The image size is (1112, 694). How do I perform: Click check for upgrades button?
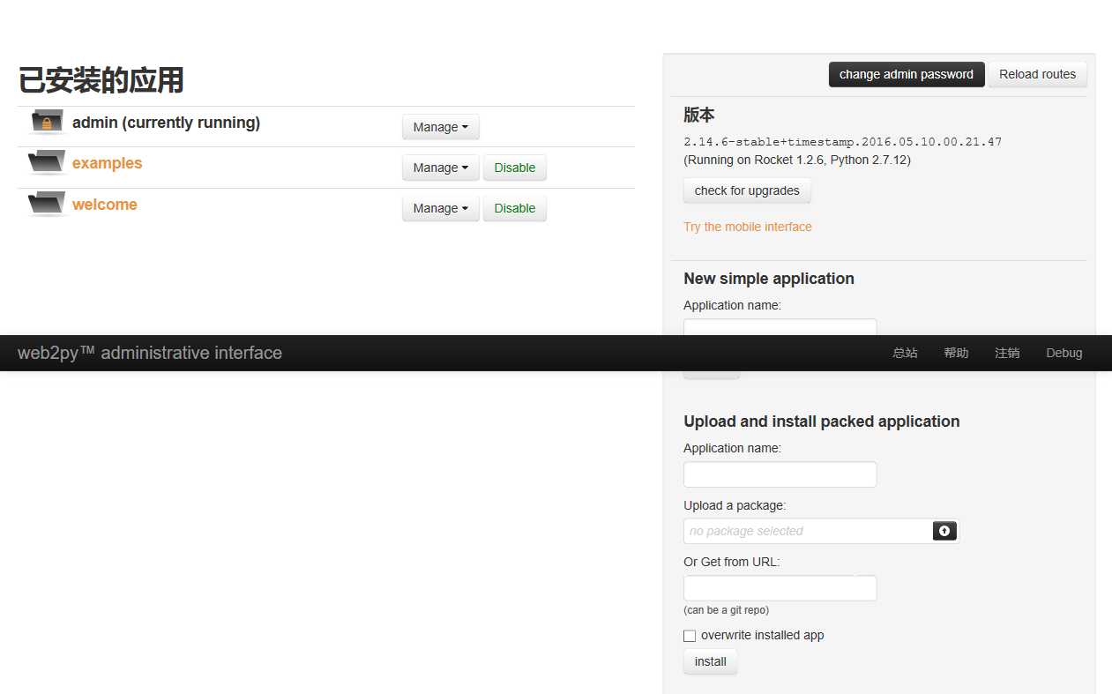(x=747, y=190)
